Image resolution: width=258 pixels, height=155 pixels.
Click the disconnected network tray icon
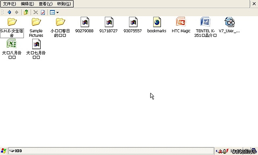[x=220, y=151]
